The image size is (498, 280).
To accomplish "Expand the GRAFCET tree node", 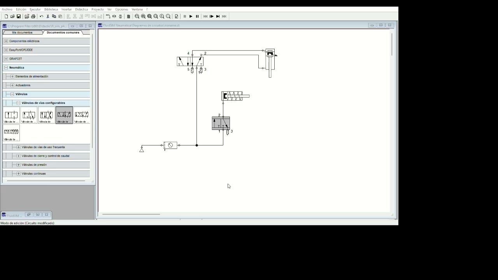I will (6, 59).
